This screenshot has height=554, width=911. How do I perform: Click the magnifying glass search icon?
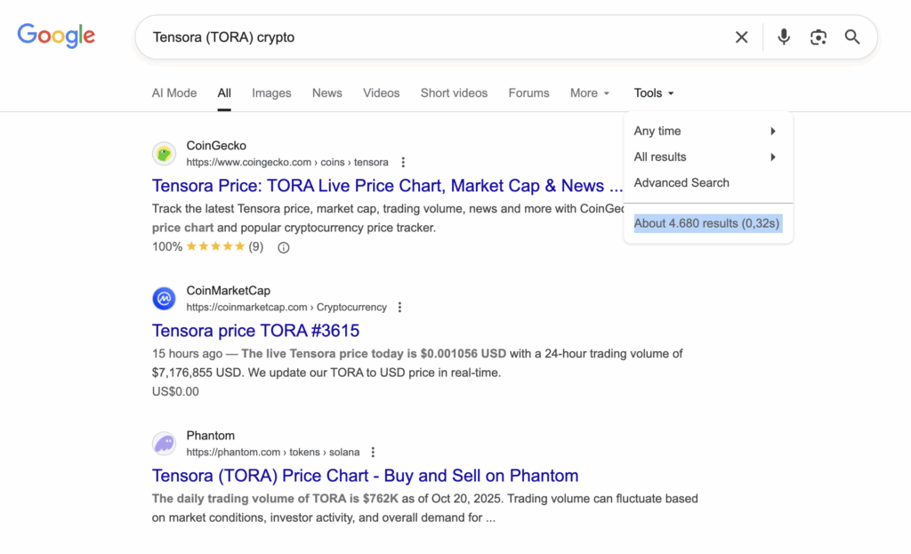click(852, 37)
